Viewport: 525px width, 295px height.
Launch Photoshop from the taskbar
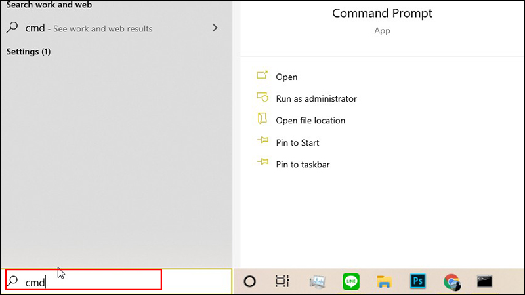tap(418, 281)
